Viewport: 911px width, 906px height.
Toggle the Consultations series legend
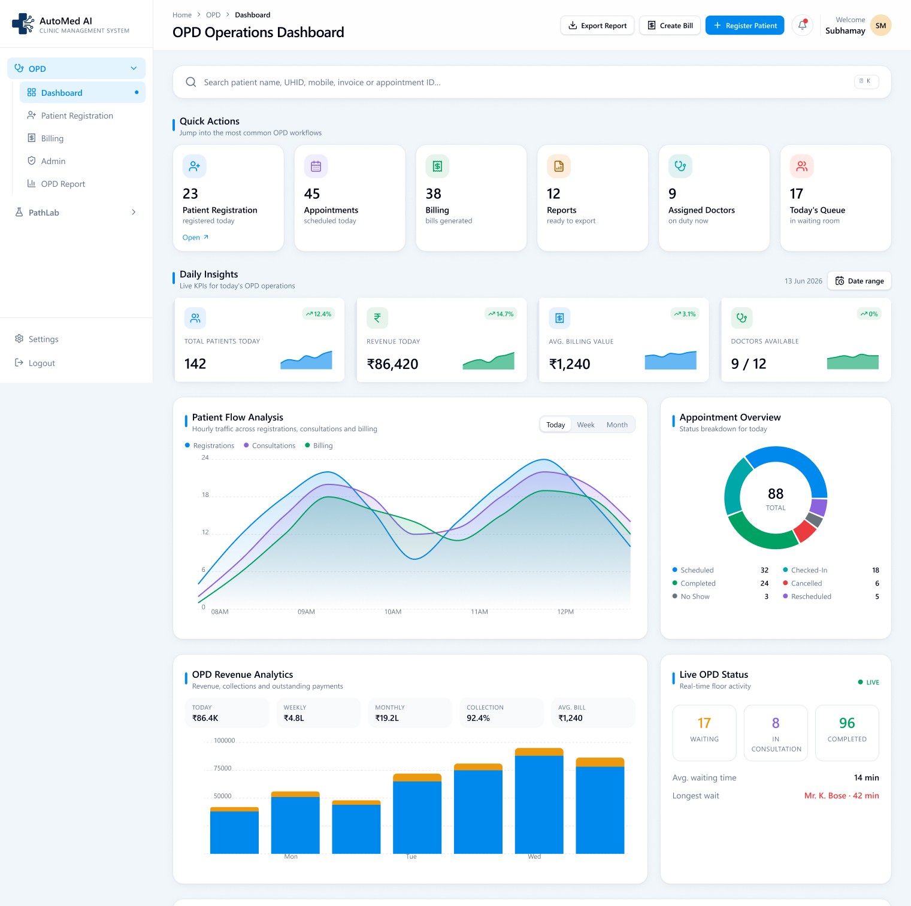point(270,446)
